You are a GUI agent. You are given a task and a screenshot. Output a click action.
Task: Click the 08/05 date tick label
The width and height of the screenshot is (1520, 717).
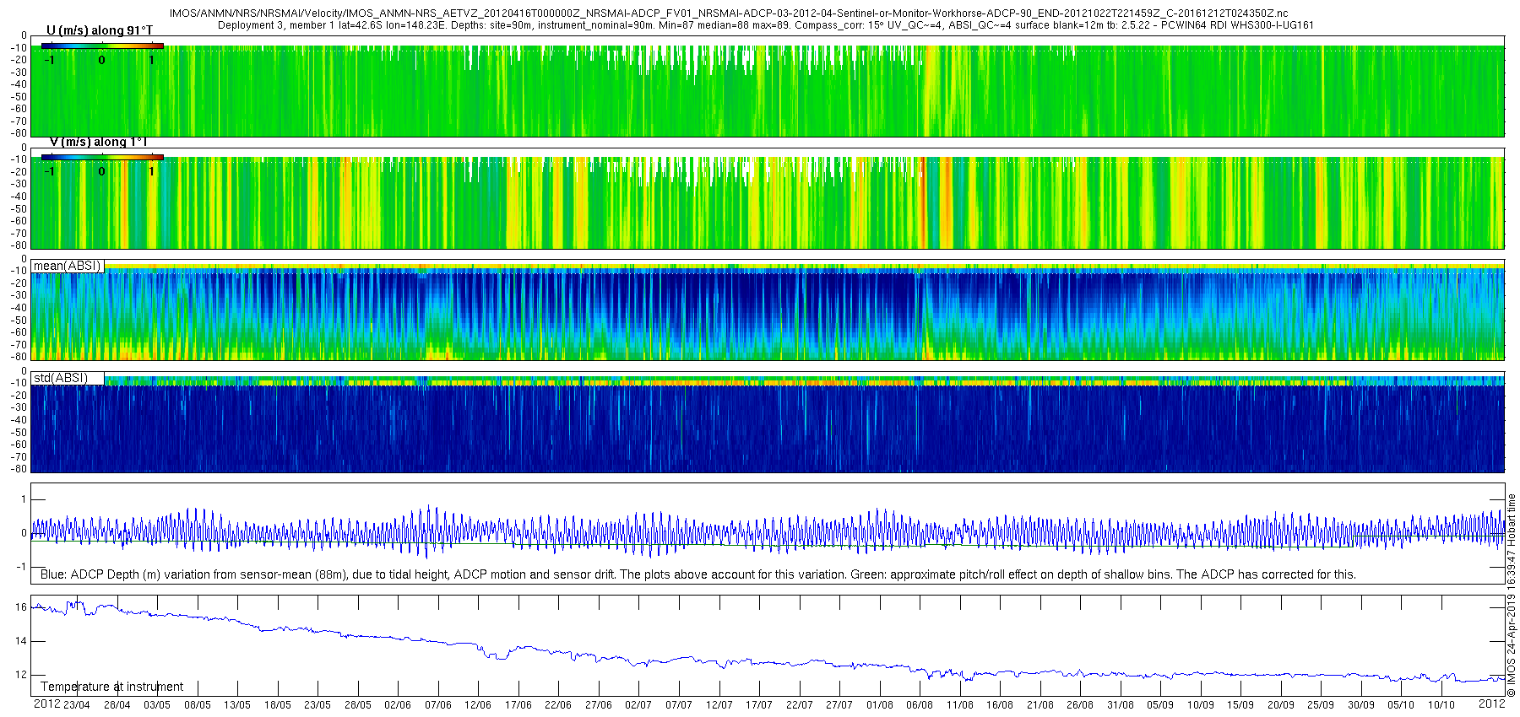point(197,705)
